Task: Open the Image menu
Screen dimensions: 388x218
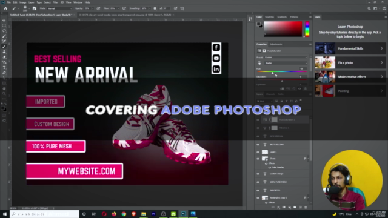Action: click(x=23, y=2)
